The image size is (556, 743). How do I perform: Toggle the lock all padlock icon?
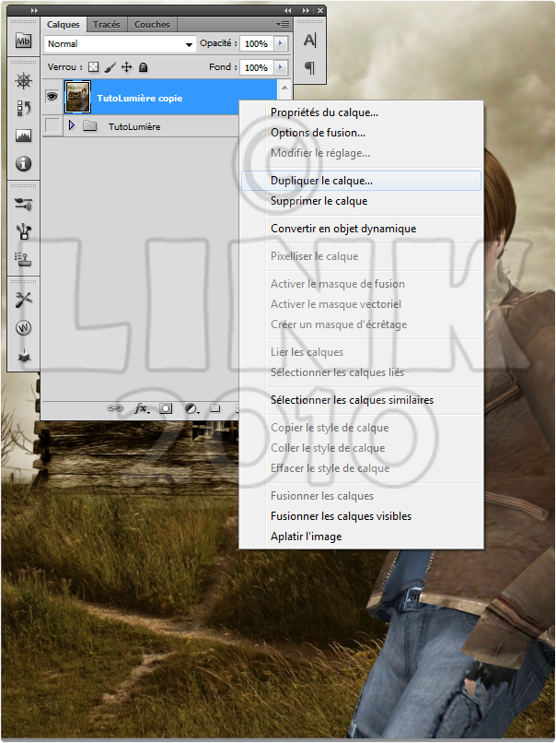(x=144, y=67)
